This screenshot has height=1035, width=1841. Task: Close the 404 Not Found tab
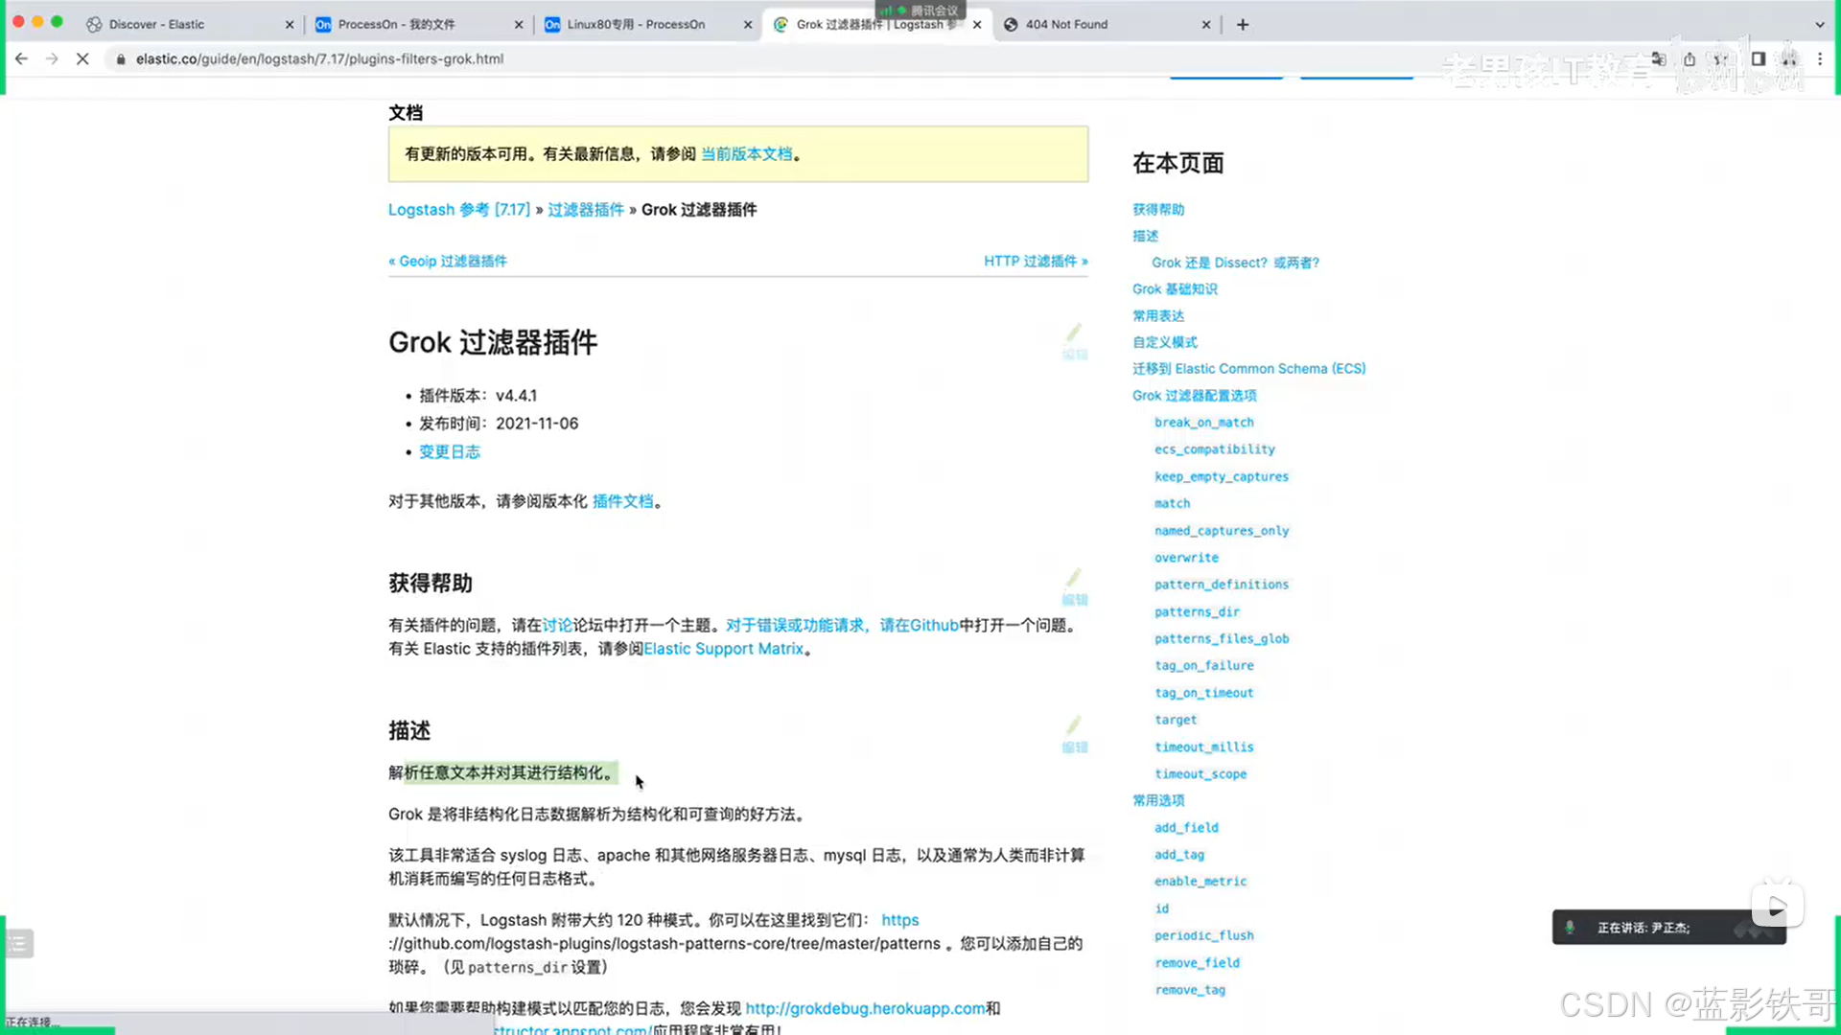click(x=1206, y=24)
